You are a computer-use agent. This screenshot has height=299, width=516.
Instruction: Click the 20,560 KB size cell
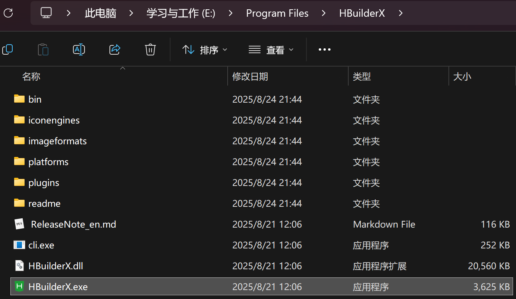(489, 266)
